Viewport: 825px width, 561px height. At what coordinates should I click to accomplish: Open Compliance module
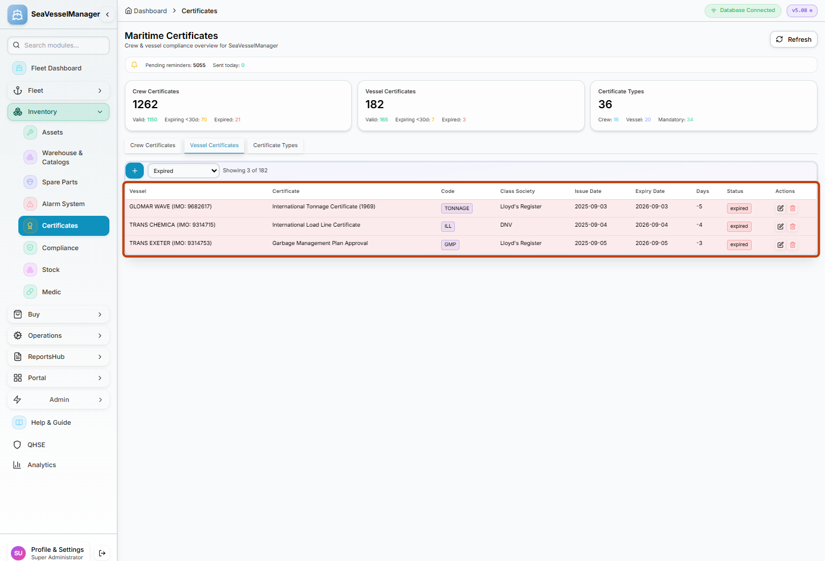64,248
